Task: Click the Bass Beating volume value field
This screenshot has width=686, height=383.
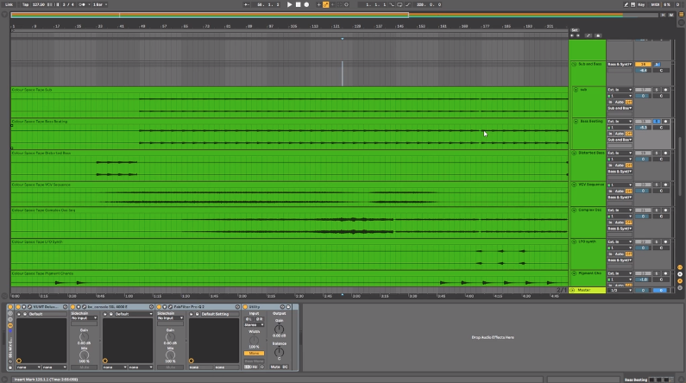Action: point(643,127)
